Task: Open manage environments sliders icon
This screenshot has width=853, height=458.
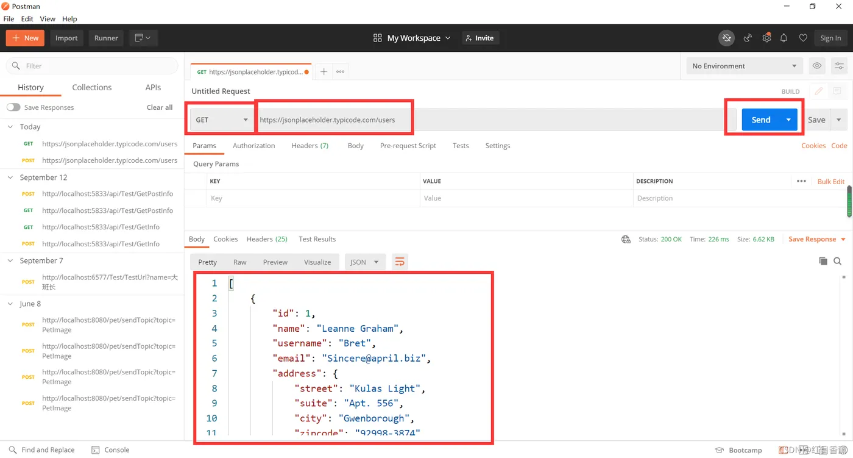Action: pos(839,66)
